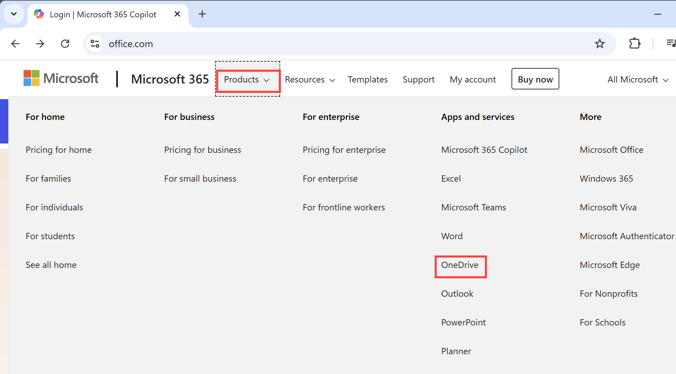
Task: Expand the All Microsoft menu
Action: point(638,80)
